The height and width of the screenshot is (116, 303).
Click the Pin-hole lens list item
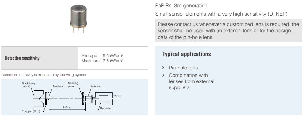[x=183, y=68]
